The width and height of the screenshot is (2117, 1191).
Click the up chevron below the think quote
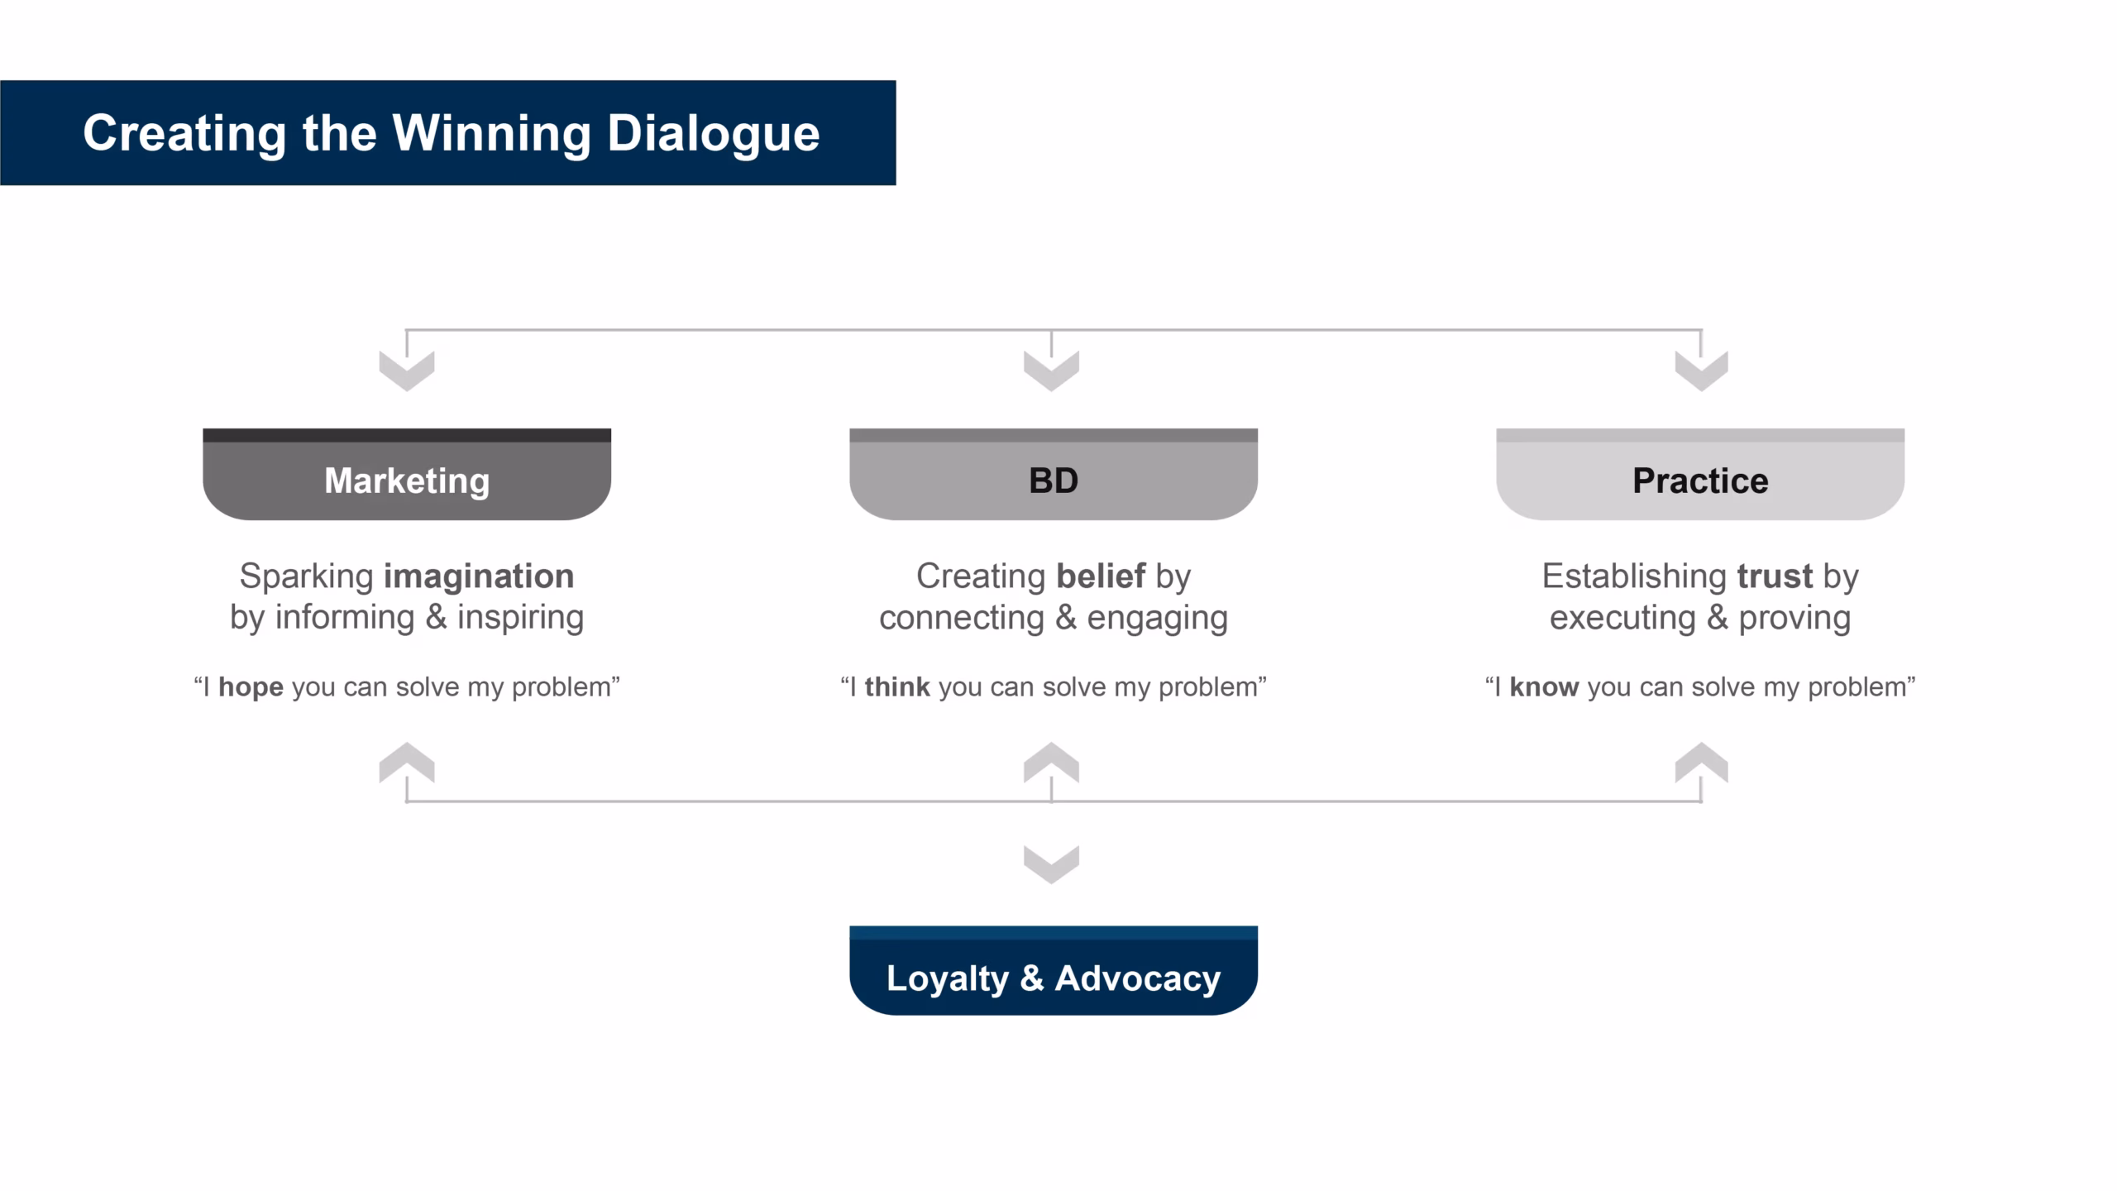1051,763
